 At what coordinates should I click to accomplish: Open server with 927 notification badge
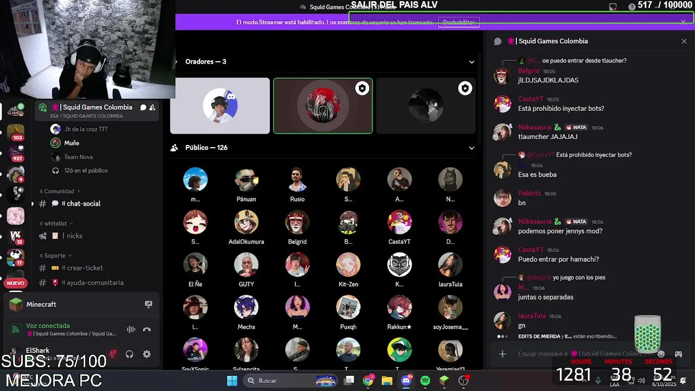pyautogui.click(x=16, y=153)
